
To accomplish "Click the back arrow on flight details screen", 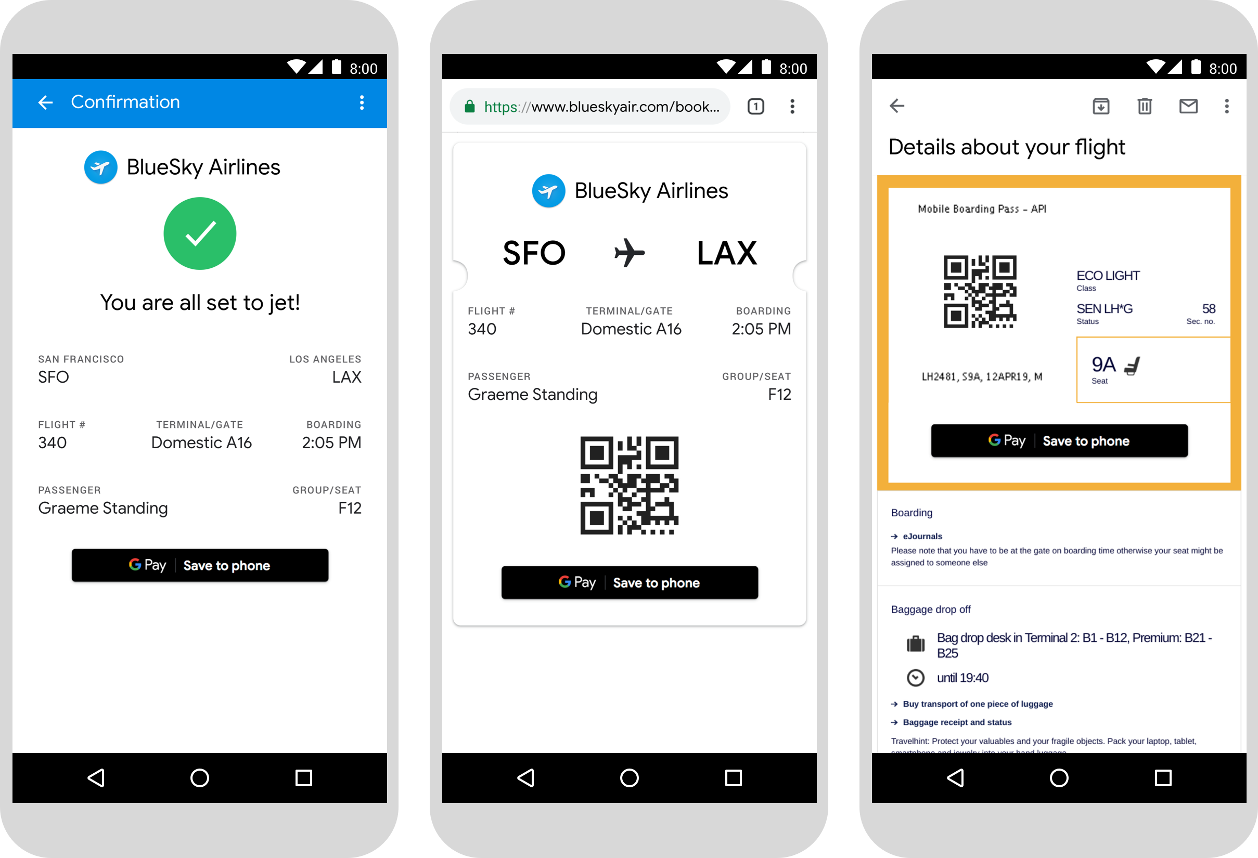I will pos(896,105).
